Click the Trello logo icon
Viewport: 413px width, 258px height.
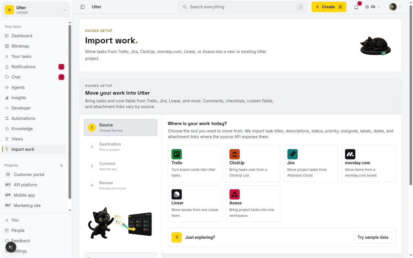(x=177, y=154)
